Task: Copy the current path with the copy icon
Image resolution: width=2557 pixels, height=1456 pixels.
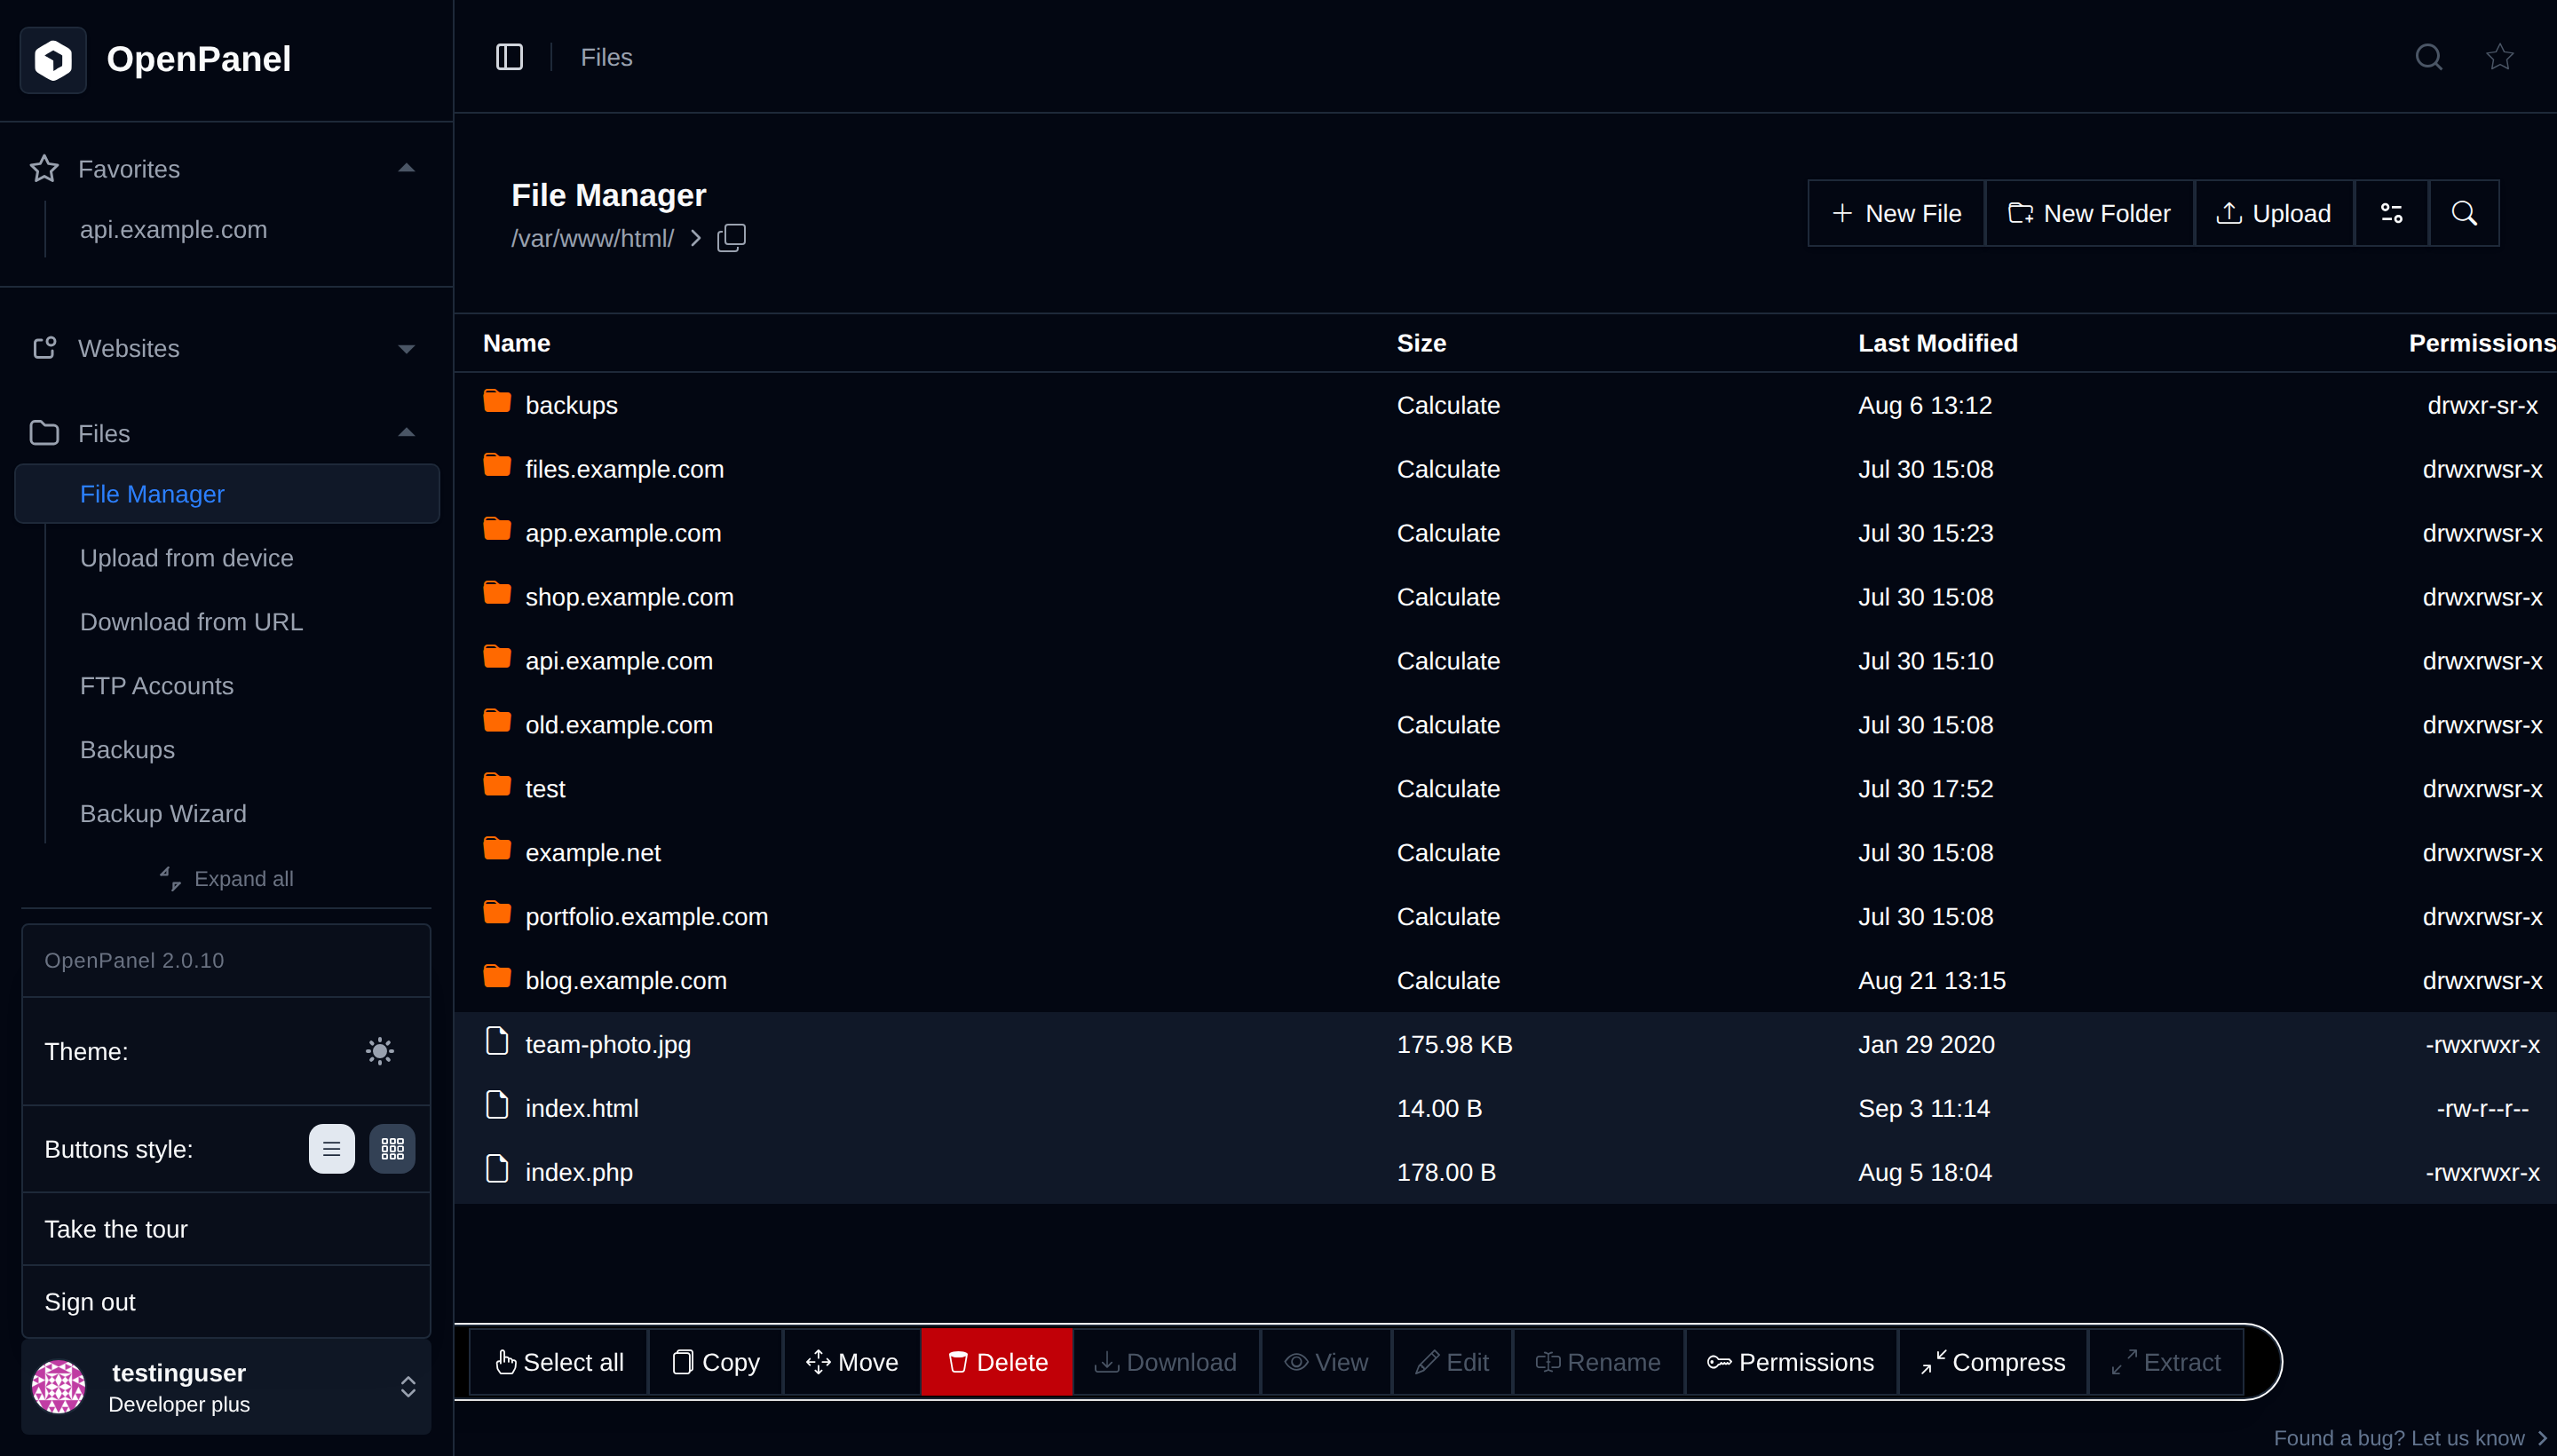Action: pyautogui.click(x=731, y=238)
